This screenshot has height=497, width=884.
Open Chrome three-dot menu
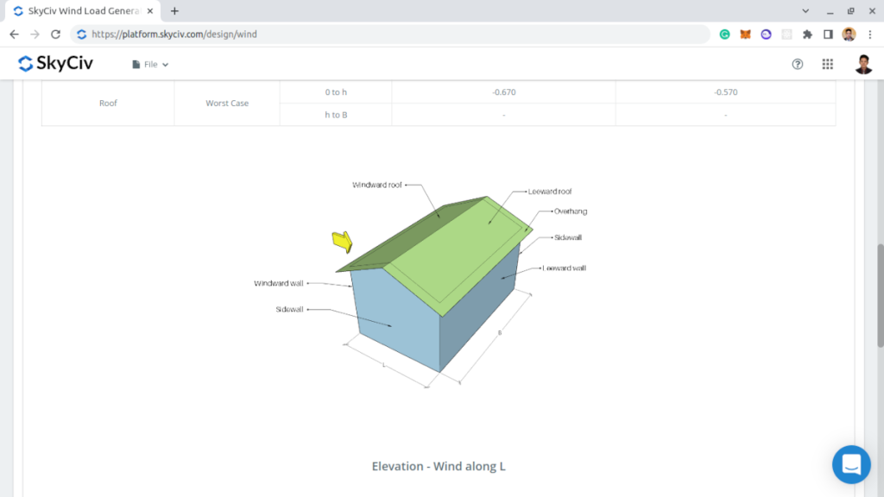pyautogui.click(x=869, y=35)
